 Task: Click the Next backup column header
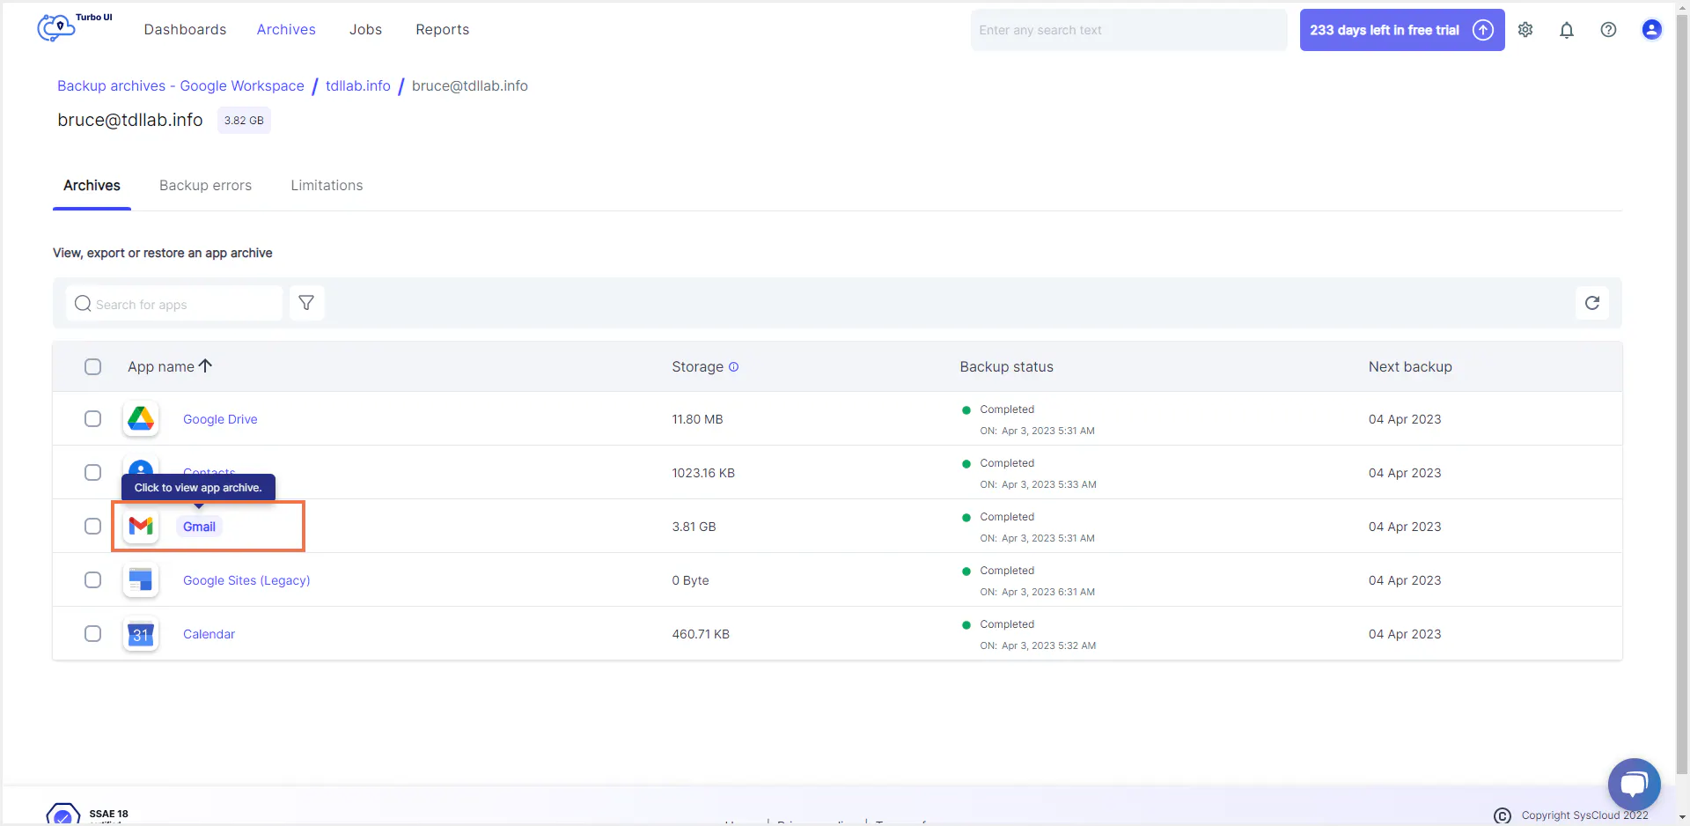point(1410,367)
